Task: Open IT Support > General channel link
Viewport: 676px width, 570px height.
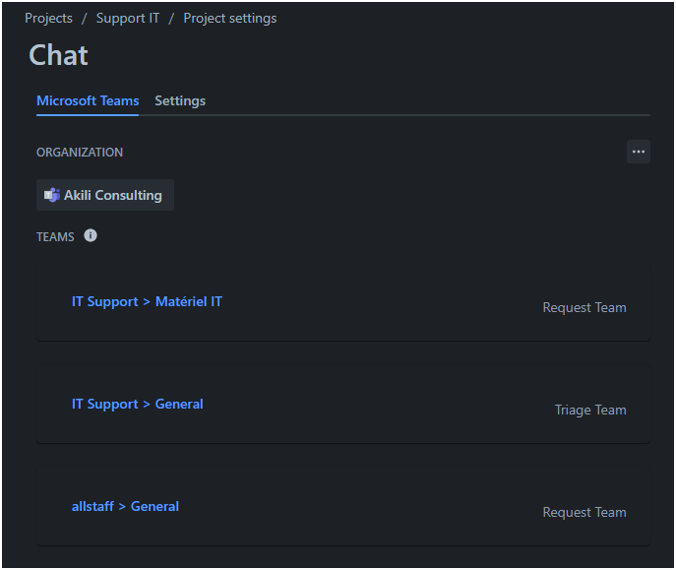Action: pos(137,404)
